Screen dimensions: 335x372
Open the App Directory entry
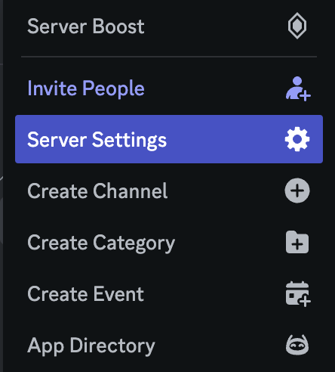coord(169,346)
